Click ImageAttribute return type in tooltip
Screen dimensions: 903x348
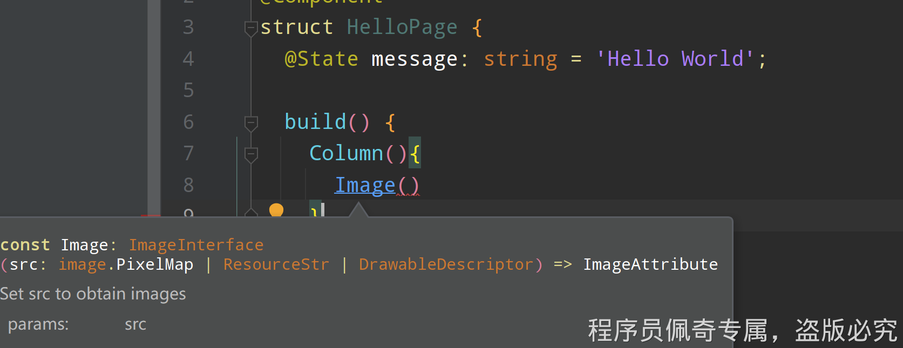650,264
